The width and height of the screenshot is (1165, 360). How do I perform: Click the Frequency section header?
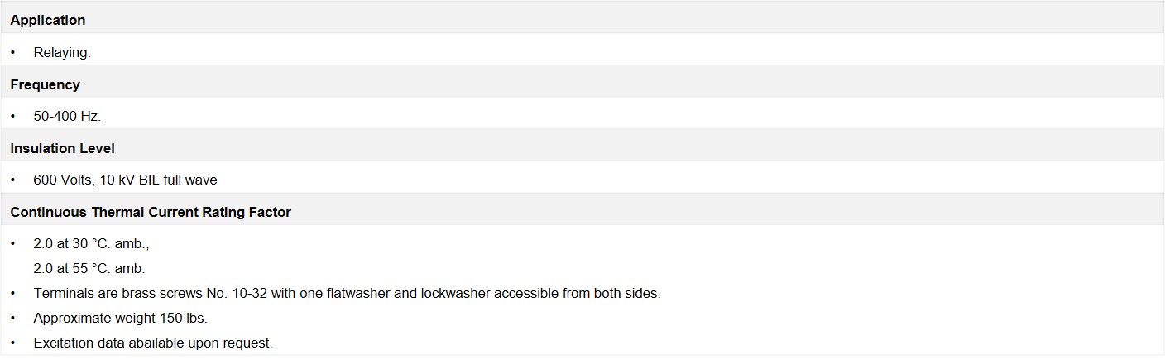pos(46,84)
